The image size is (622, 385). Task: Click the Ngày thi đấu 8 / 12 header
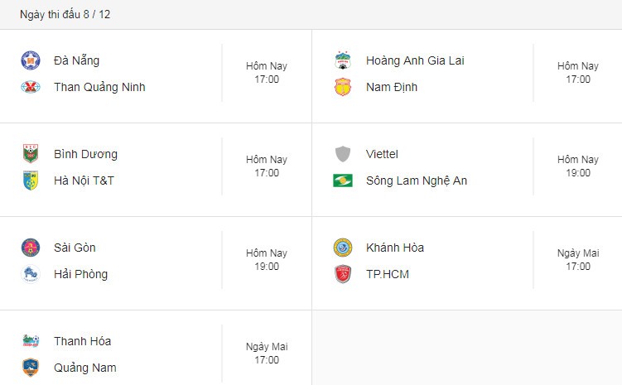pos(65,14)
